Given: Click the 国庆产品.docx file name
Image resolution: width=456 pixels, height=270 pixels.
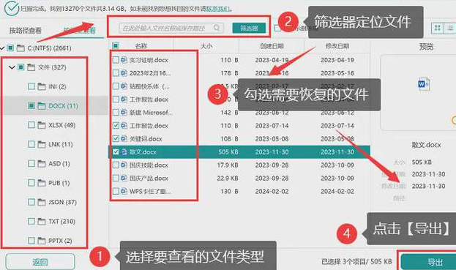Looking at the screenshot, I should (149, 178).
